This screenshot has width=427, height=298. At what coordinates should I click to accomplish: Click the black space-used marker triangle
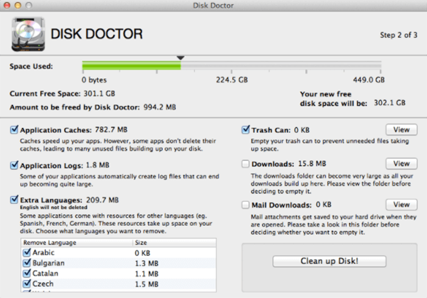click(x=181, y=58)
